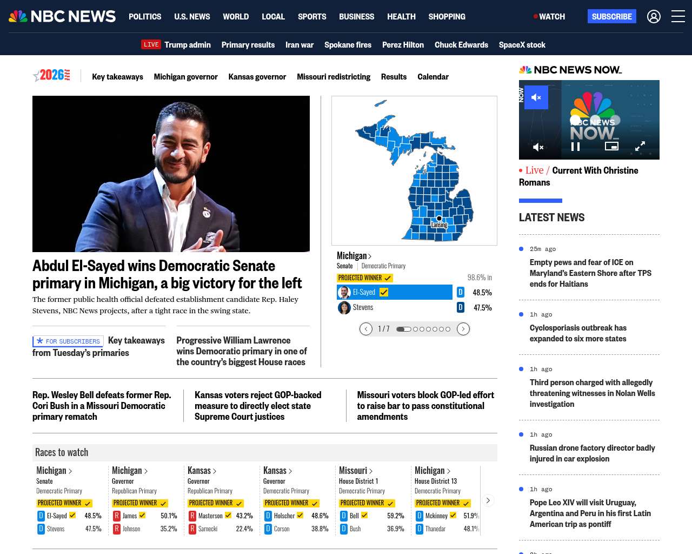Screen dimensions: 692x554
Task: Open the Local menu item
Action: (x=273, y=17)
